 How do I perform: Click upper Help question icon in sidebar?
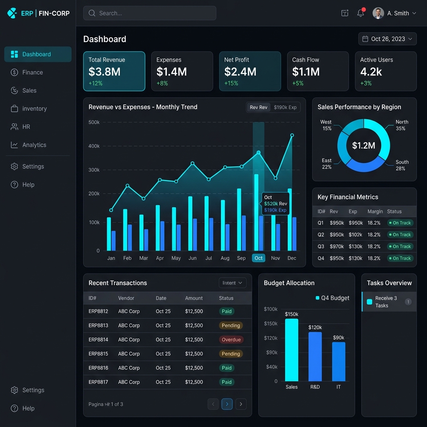point(14,185)
